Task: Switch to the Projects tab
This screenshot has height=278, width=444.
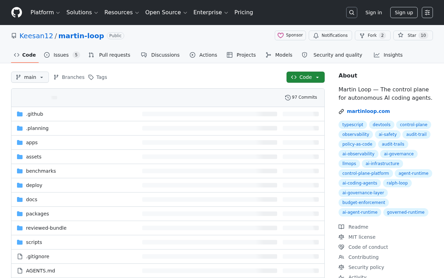Action: click(241, 55)
